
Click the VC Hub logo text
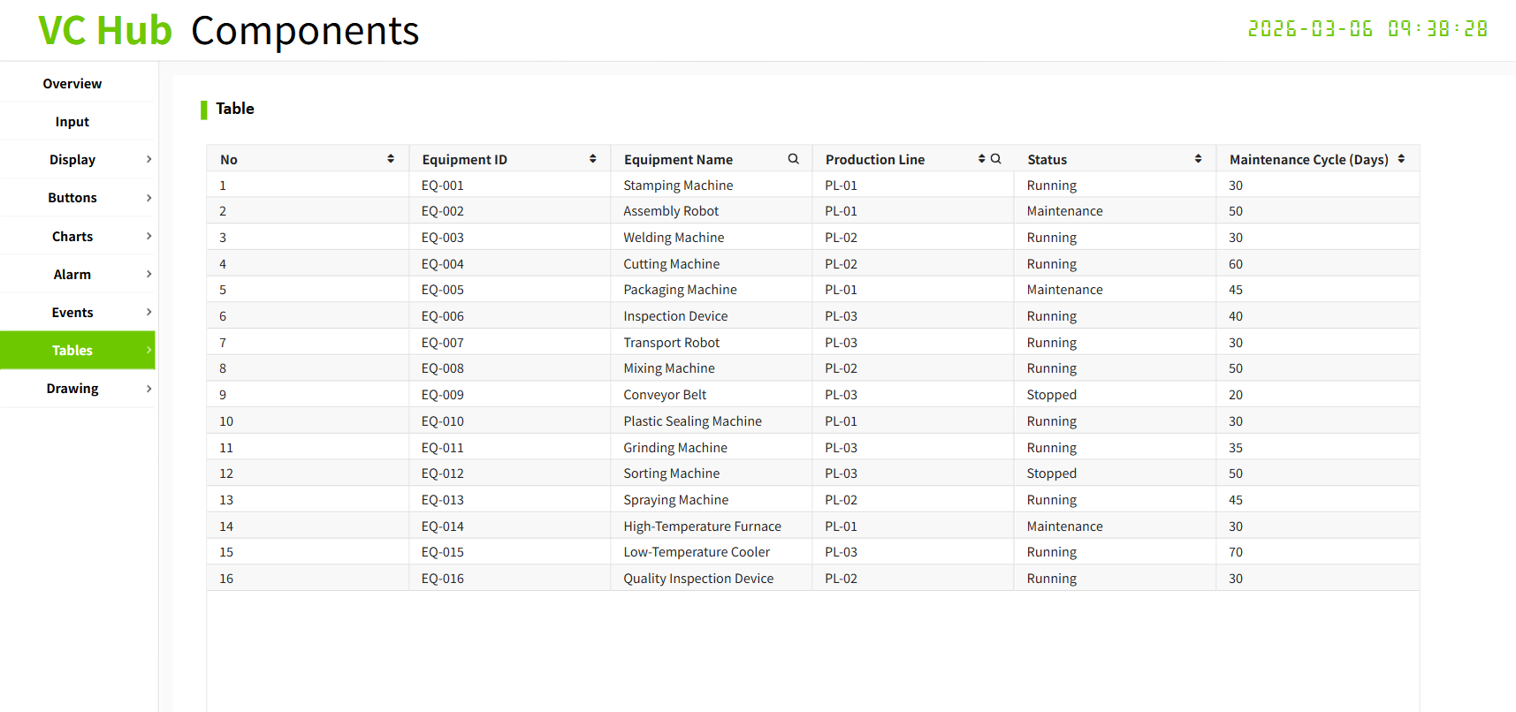coord(105,31)
